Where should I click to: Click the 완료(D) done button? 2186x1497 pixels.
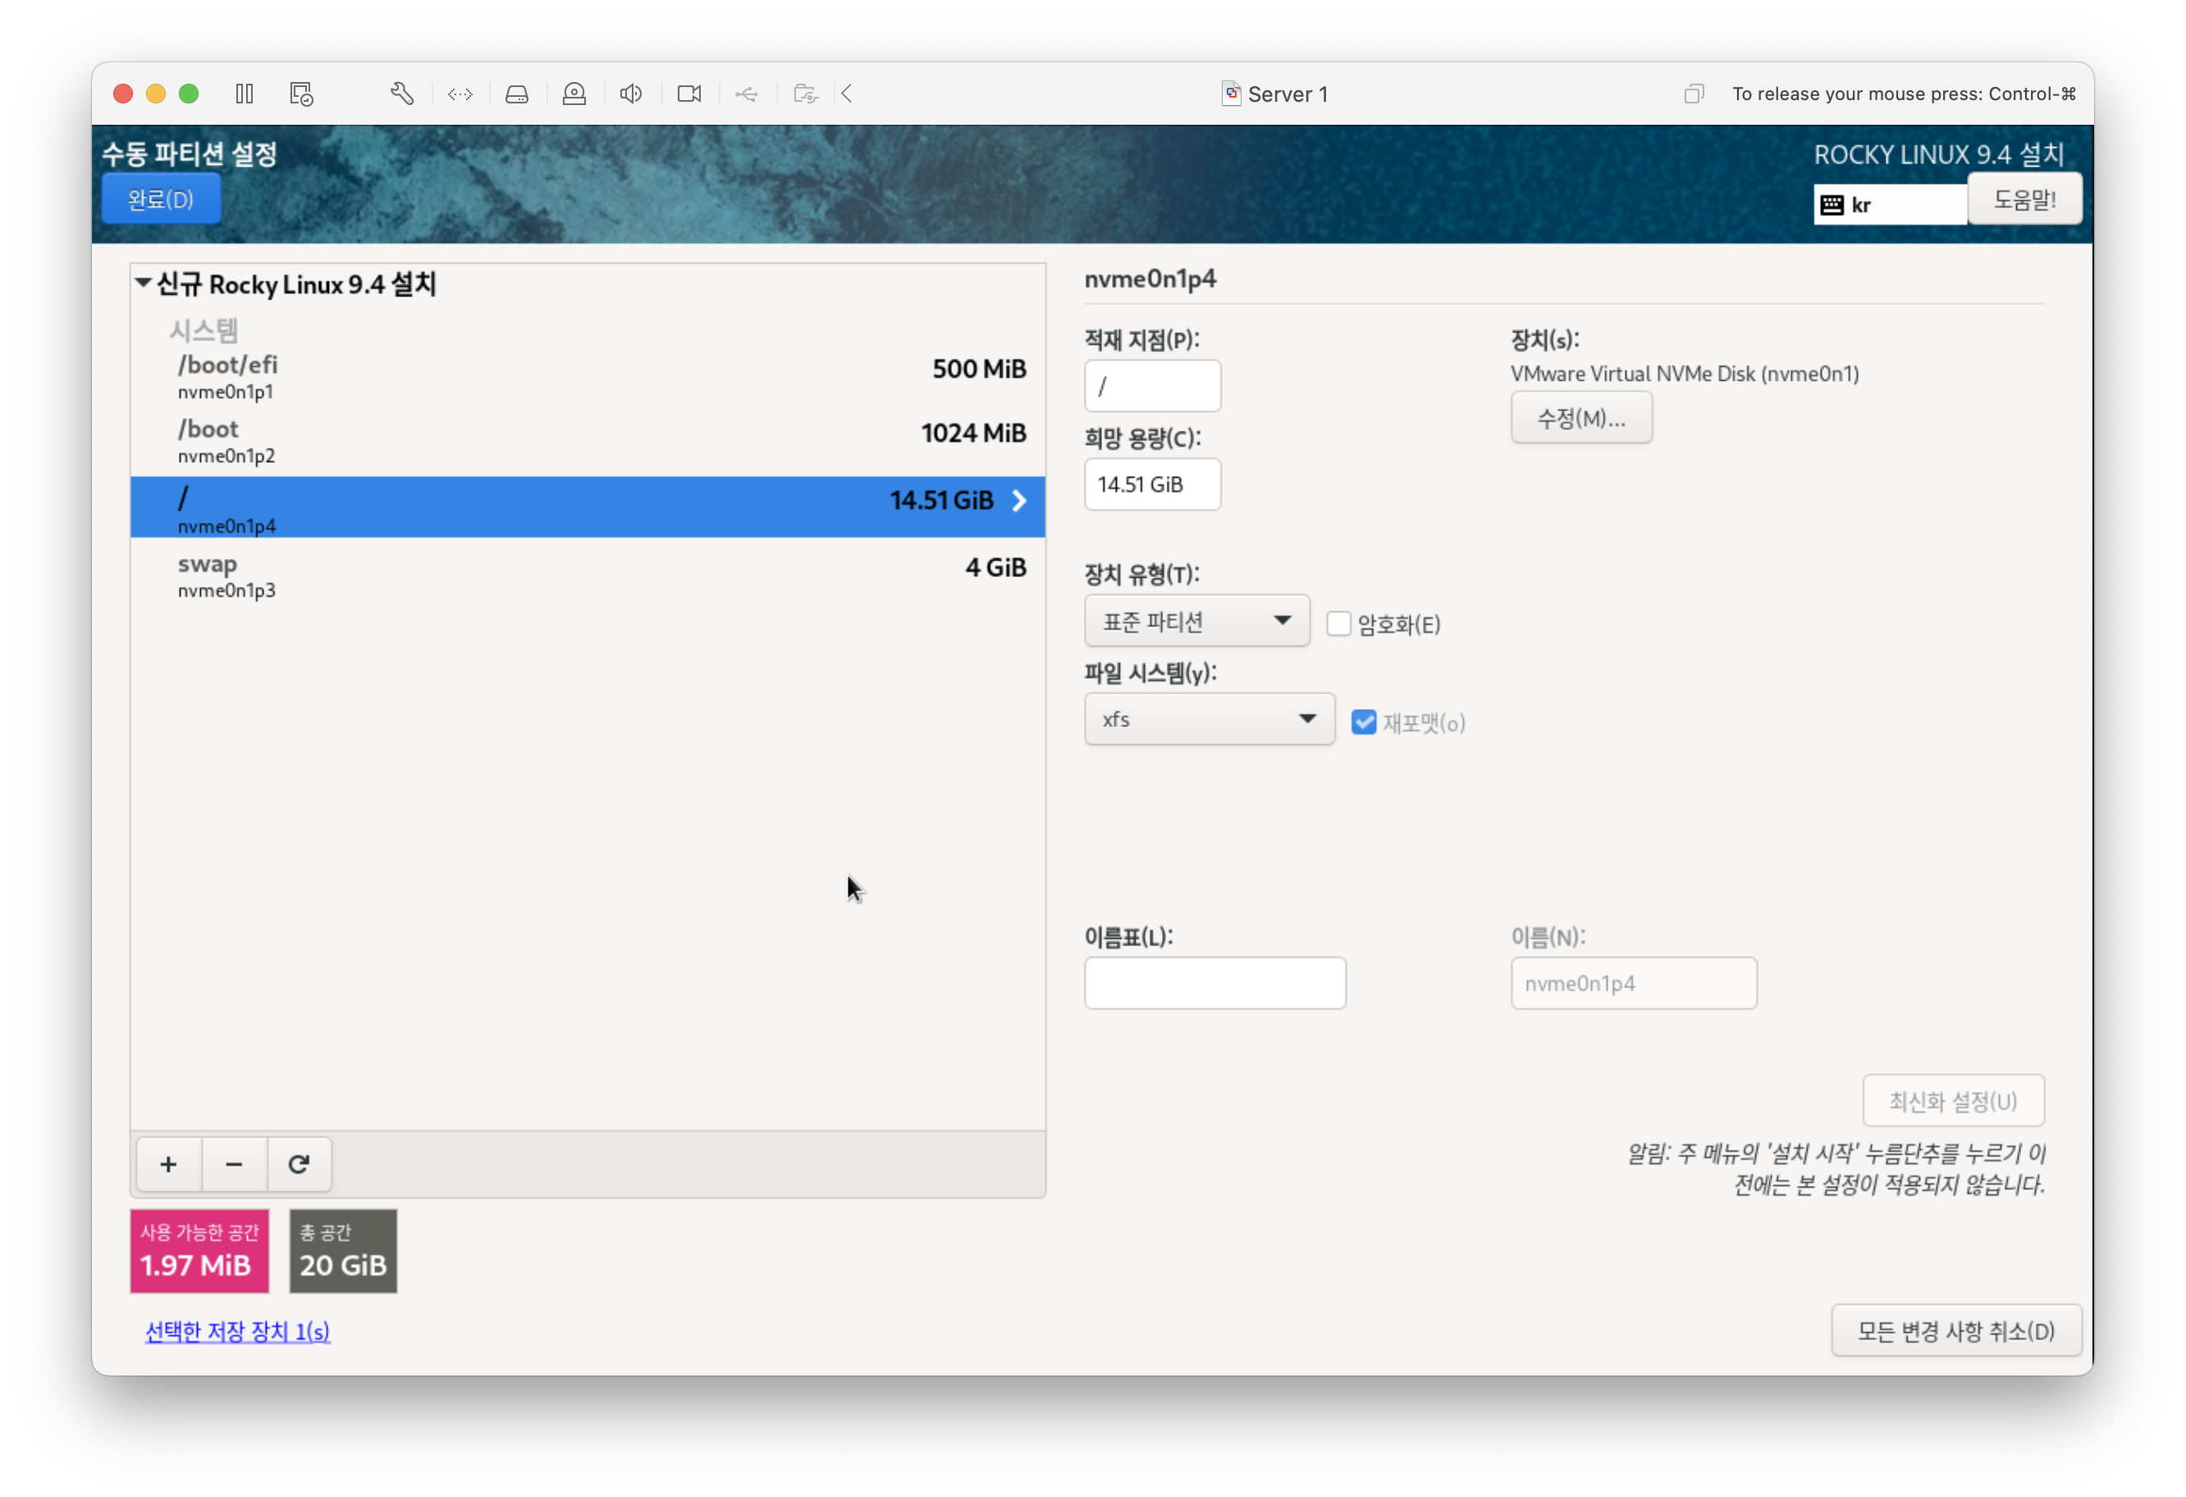161,199
